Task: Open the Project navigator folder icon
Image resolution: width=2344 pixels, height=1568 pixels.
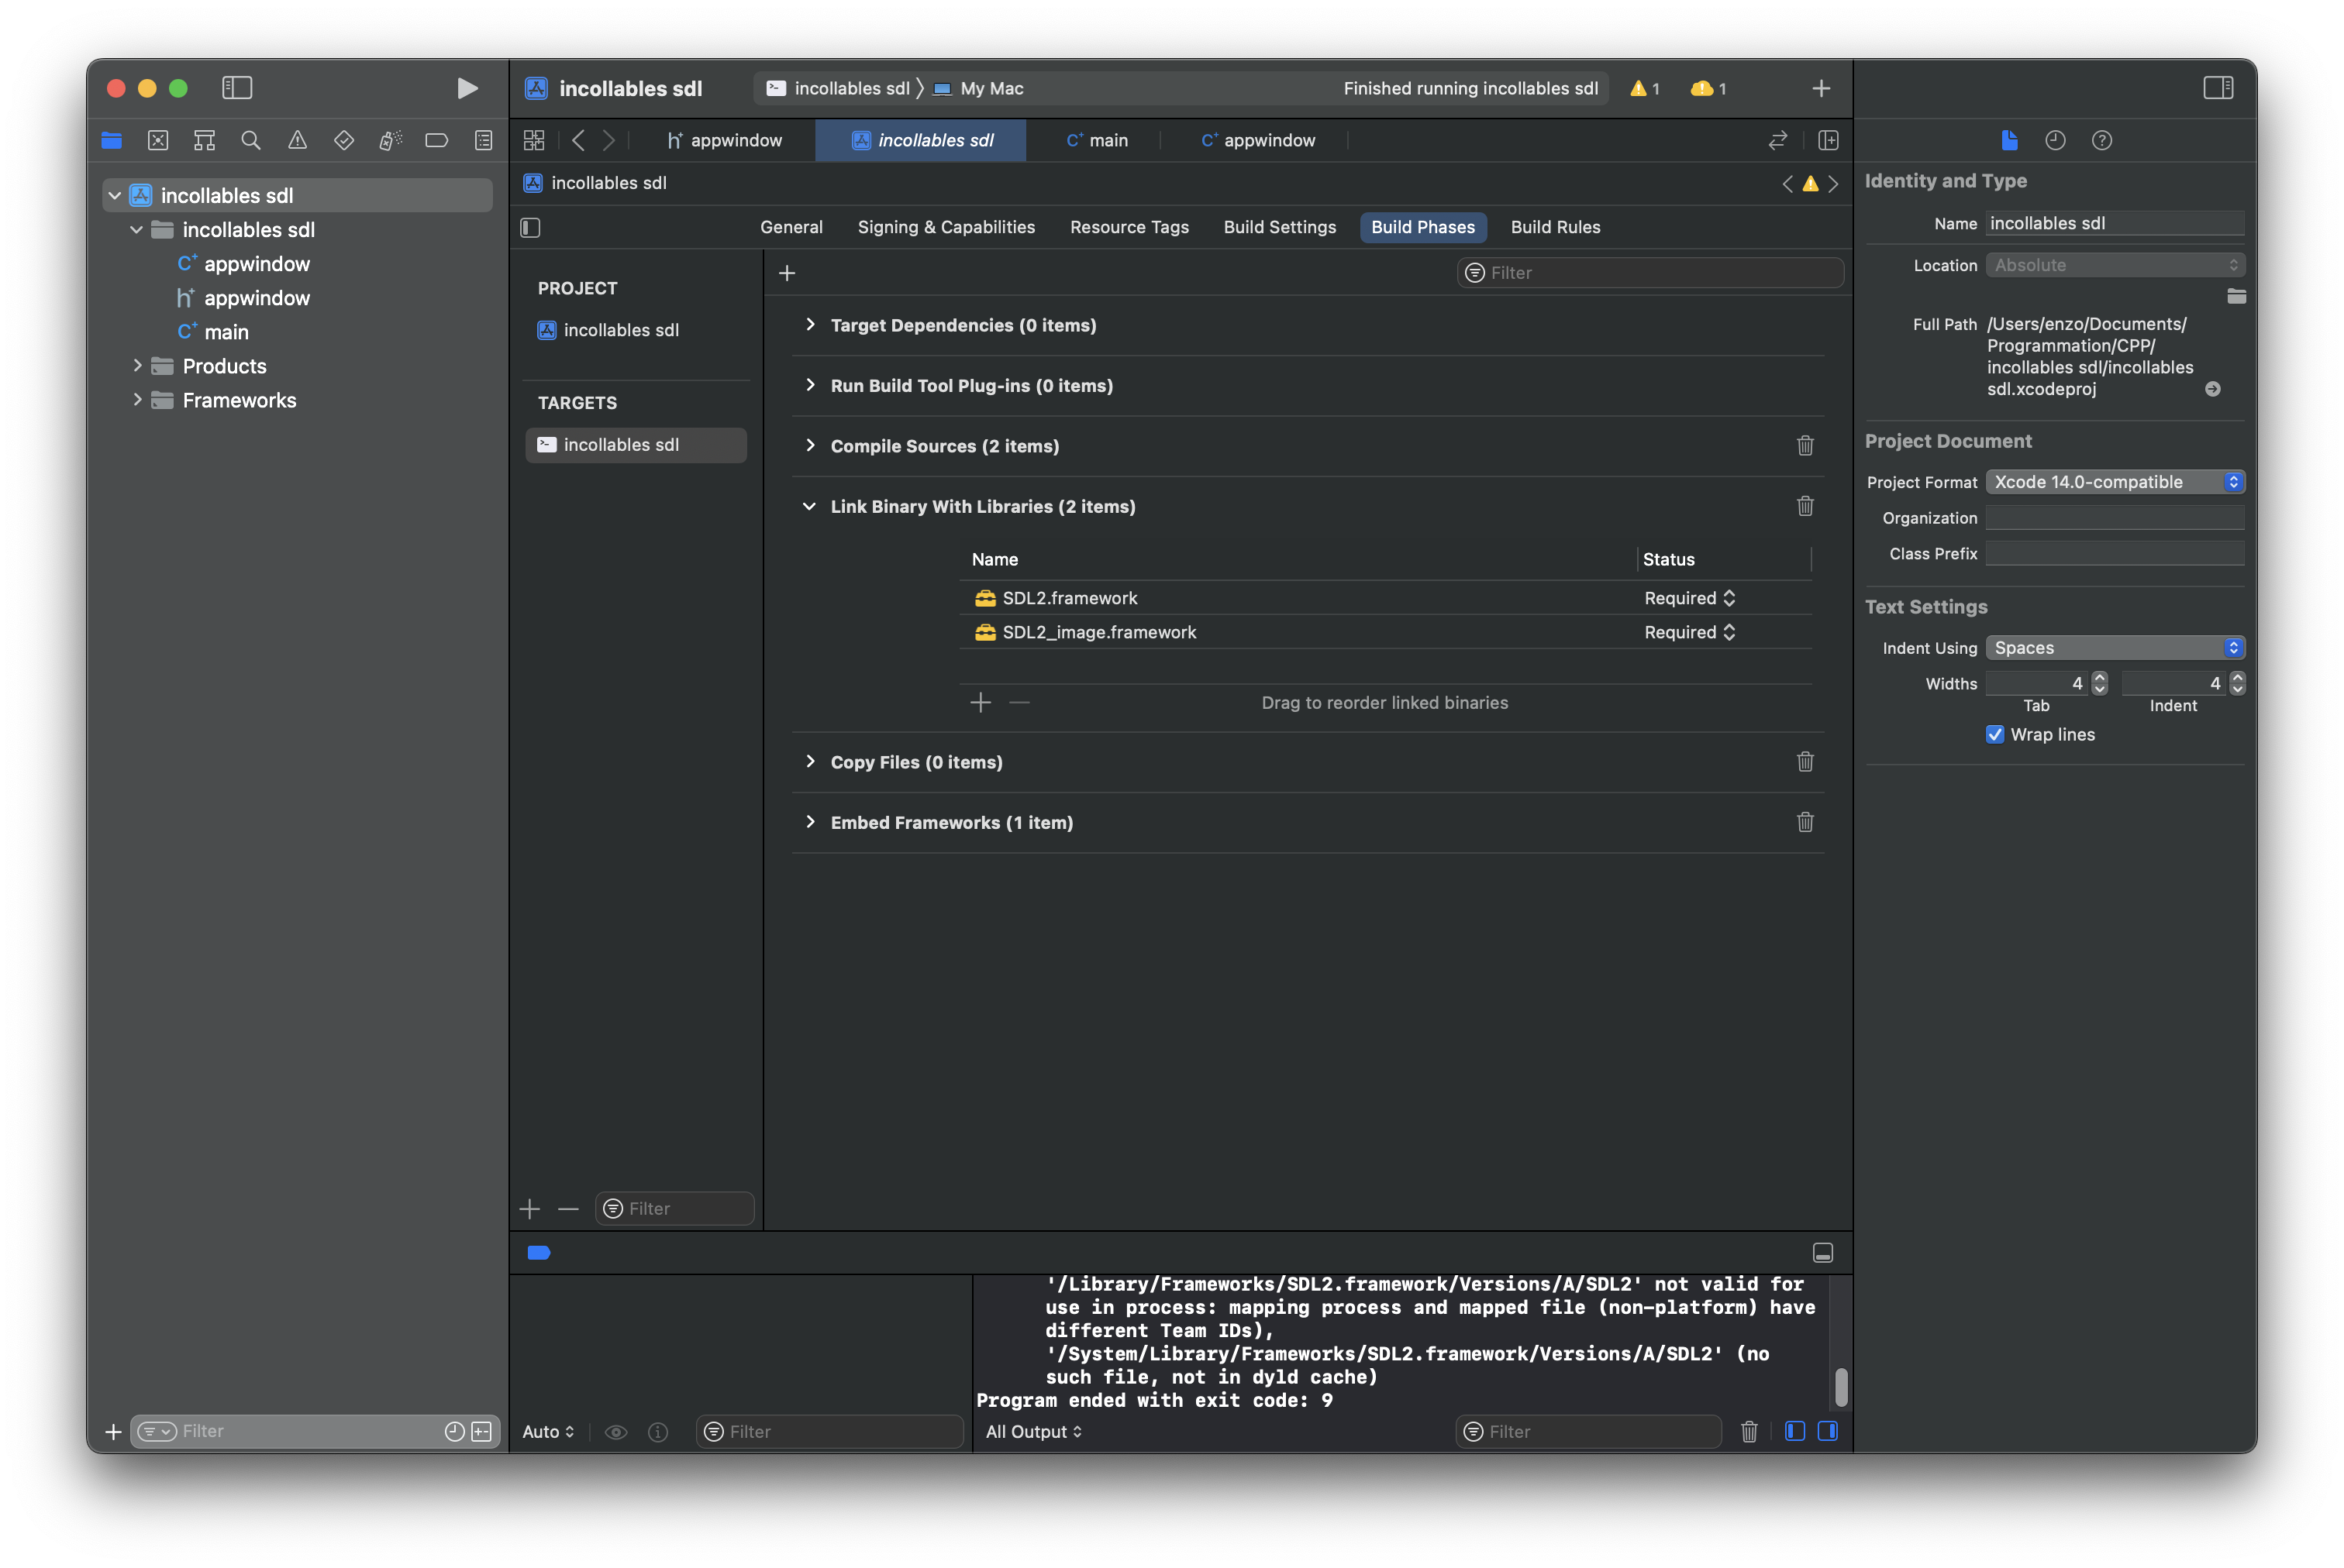Action: 111,140
